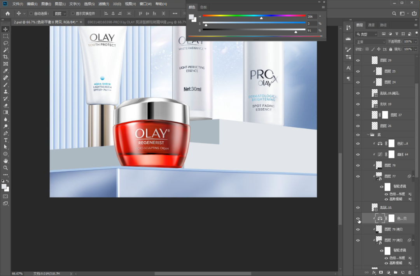420x276 pixels.
Task: Select the Move tool in the toolbox
Action: (5, 29)
